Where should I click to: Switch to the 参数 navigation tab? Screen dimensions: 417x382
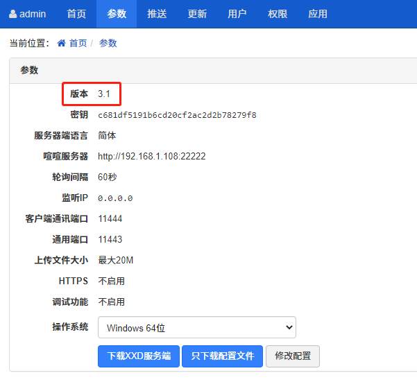(117, 14)
